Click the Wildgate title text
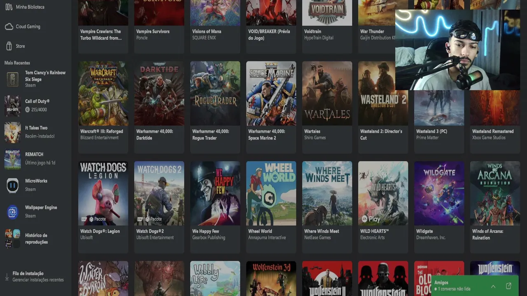Screen dimensions: 527x296 click(x=424, y=231)
